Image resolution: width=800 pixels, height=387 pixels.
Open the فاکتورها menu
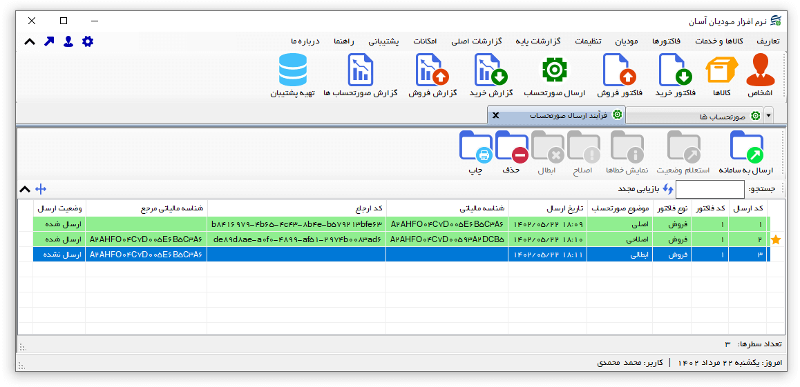[666, 41]
